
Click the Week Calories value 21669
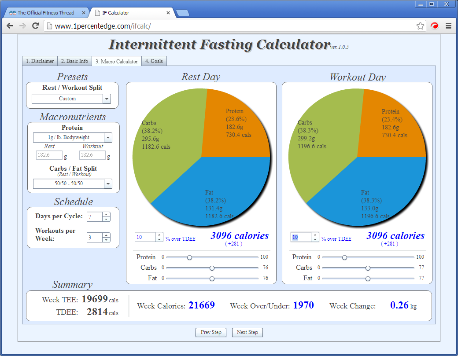[x=202, y=305]
